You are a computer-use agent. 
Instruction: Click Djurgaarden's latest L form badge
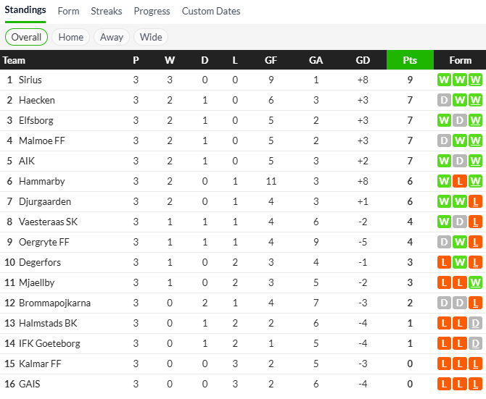point(476,201)
